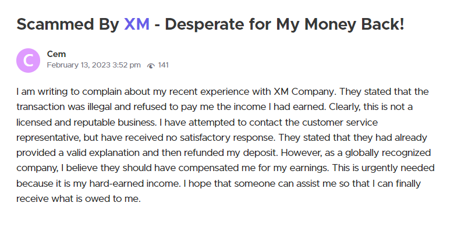This screenshot has width=454, height=231.
Task: Click Cem's purple avatar circle
Action: [x=28, y=60]
